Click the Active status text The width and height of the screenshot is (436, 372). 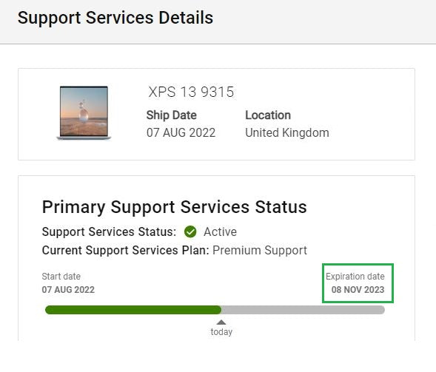pyautogui.click(x=221, y=231)
